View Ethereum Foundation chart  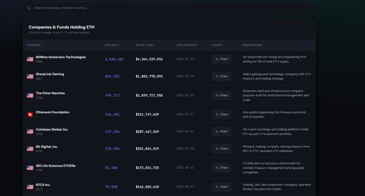[221, 114]
